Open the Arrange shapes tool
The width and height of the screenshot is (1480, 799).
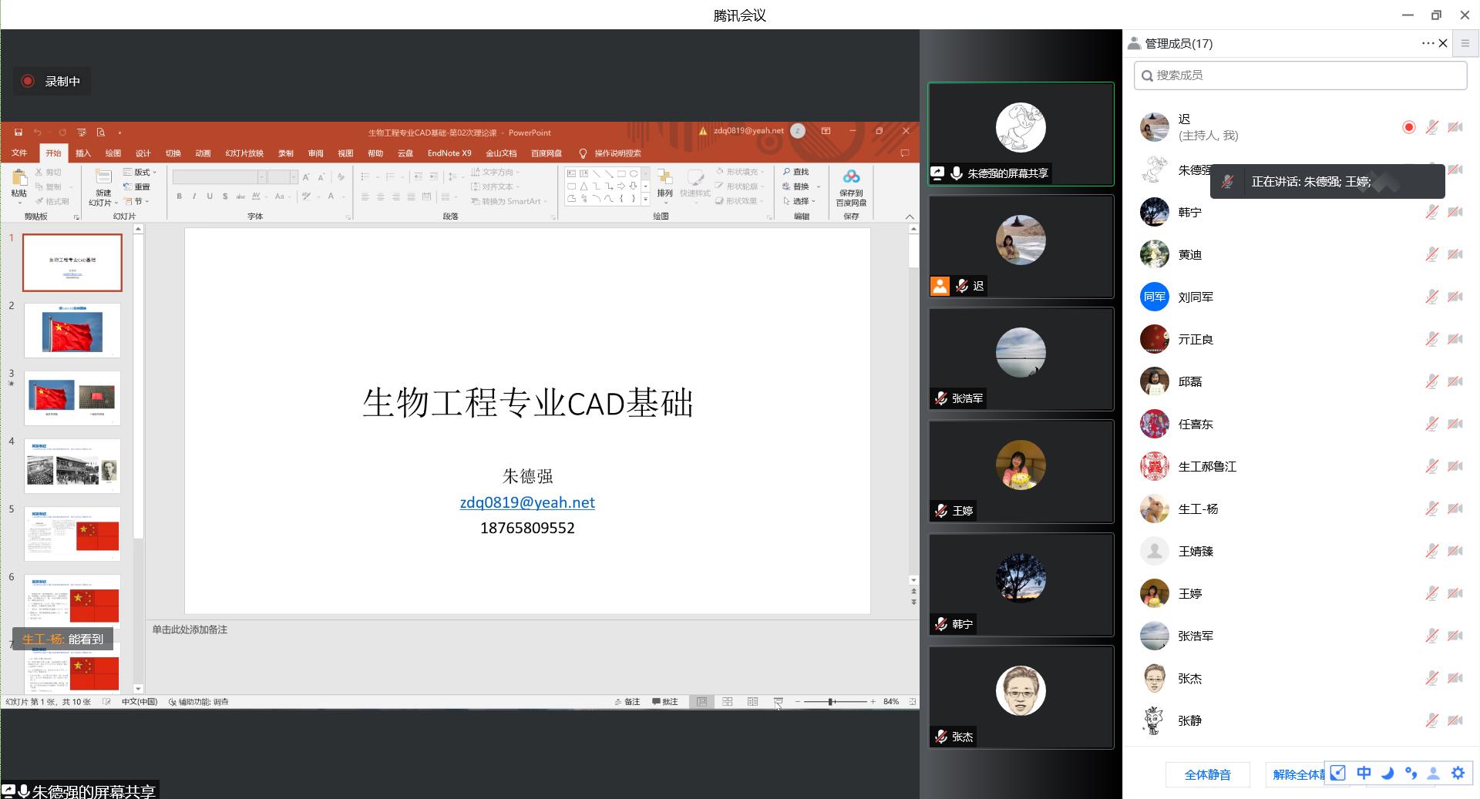point(664,183)
